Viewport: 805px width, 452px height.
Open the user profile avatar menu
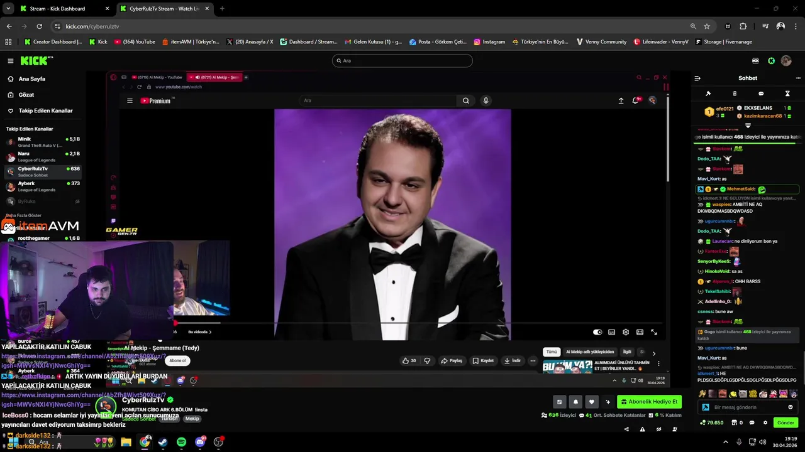click(786, 61)
